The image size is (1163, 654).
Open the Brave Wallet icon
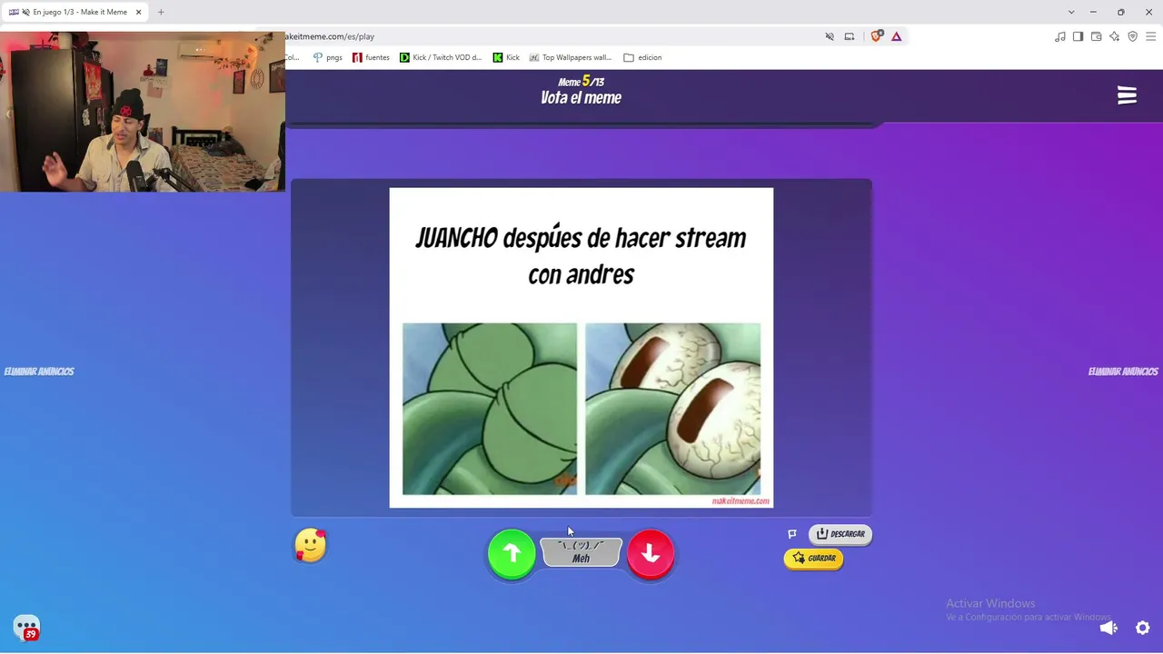1096,36
